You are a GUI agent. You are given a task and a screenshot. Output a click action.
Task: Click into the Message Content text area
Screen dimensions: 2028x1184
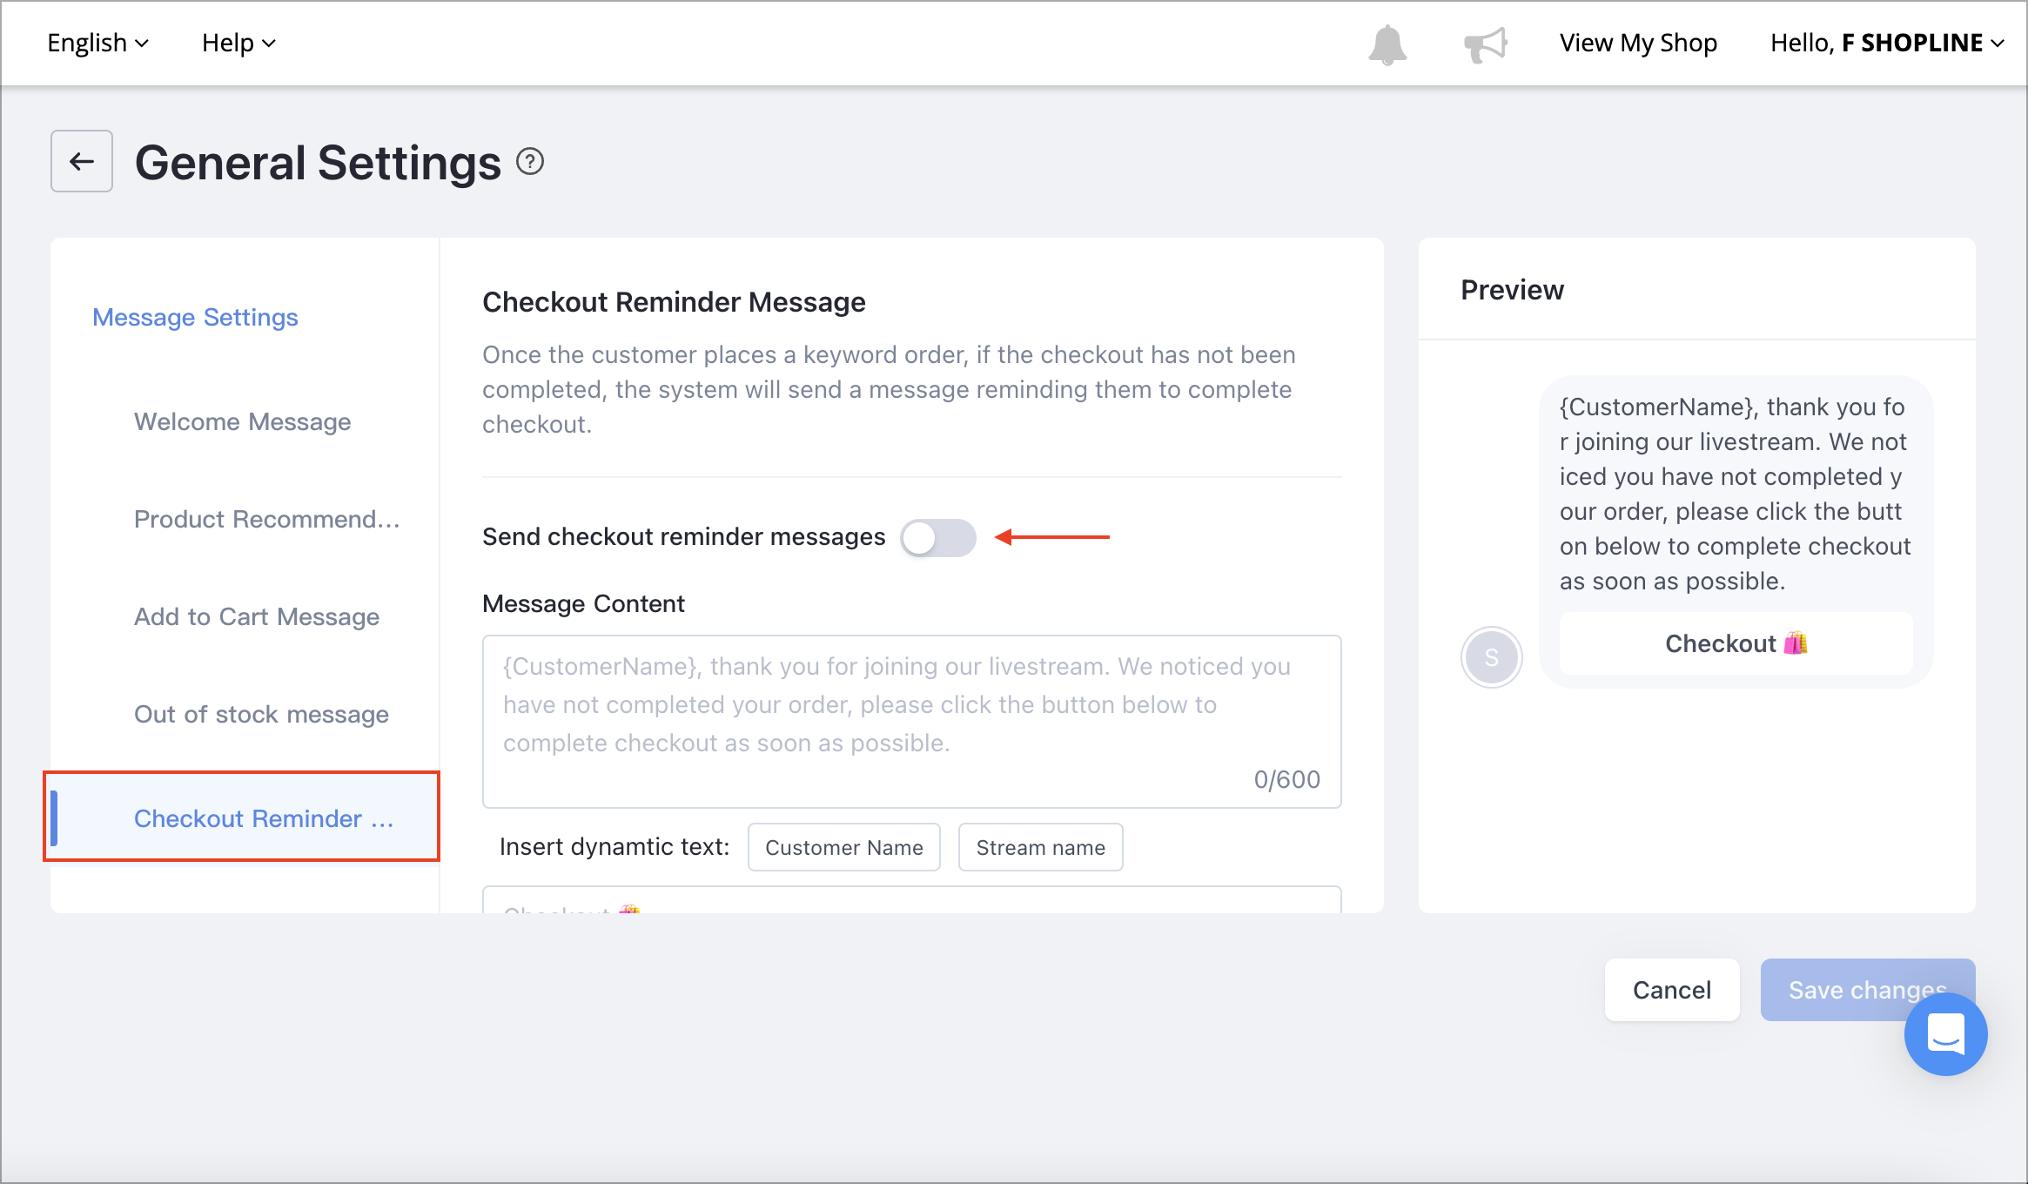912,721
